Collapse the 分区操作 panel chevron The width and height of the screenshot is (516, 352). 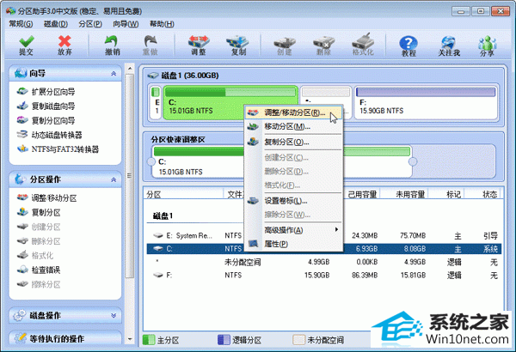[x=114, y=179]
